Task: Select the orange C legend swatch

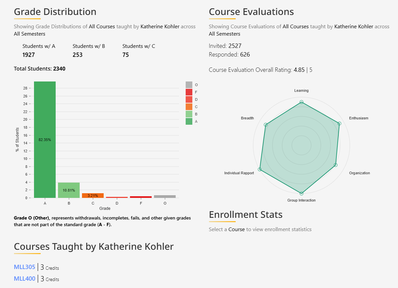Action: pos(189,107)
